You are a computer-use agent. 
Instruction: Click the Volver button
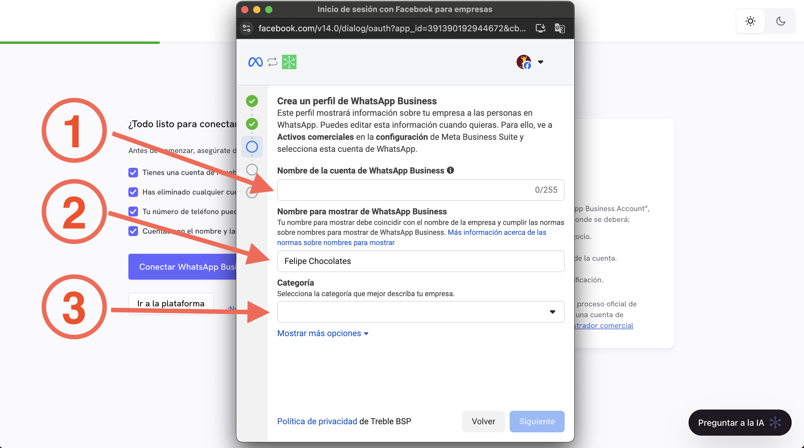tap(483, 422)
